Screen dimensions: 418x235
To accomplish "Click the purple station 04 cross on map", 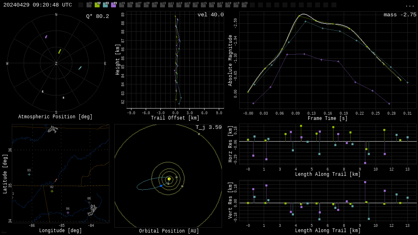I will [x=68, y=213].
